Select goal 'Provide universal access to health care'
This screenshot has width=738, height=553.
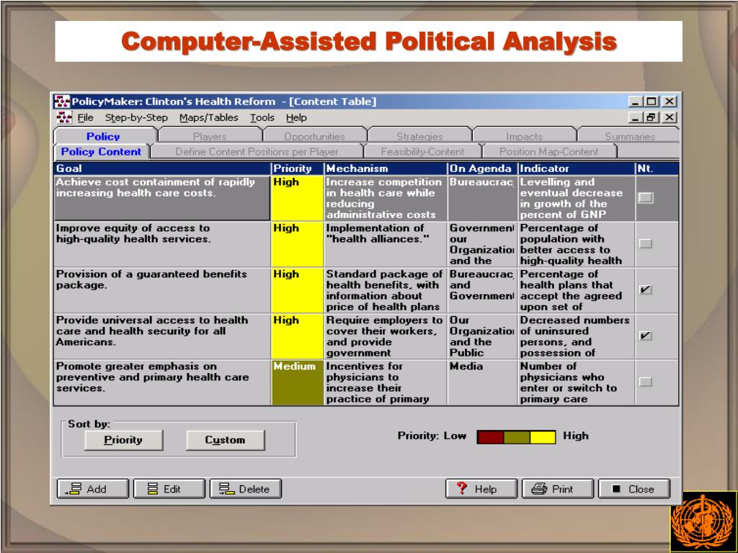[x=162, y=336]
